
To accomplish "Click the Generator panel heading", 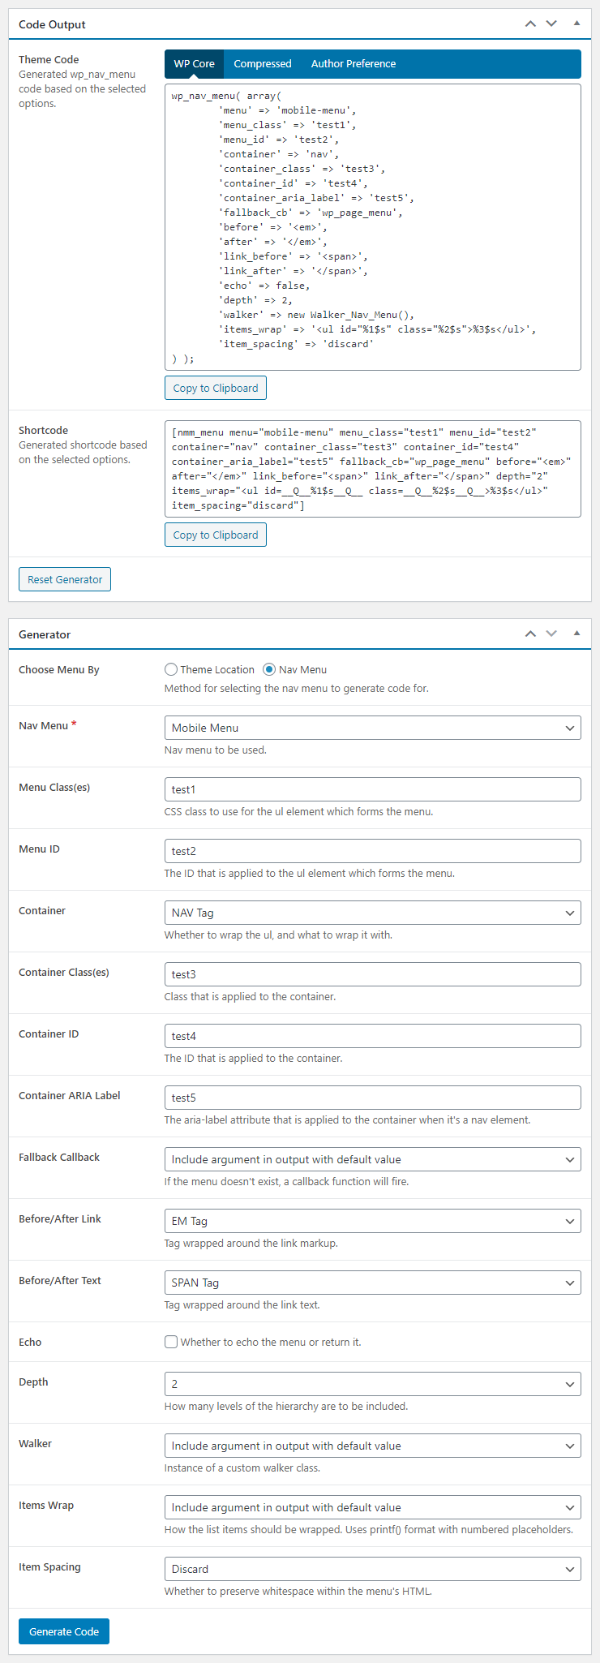I will [x=45, y=634].
